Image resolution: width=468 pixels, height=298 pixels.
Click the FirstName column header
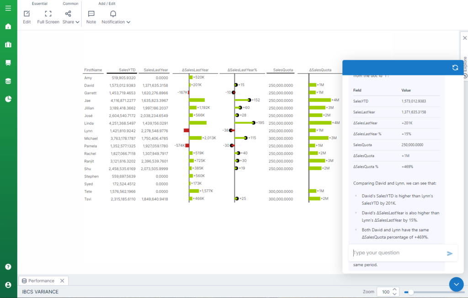[93, 70]
